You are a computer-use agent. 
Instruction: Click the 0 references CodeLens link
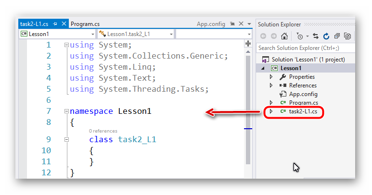[x=103, y=131]
